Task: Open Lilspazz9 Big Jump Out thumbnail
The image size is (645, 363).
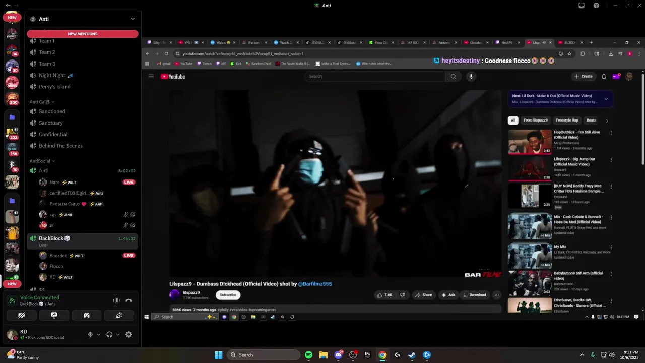Action: point(530,168)
